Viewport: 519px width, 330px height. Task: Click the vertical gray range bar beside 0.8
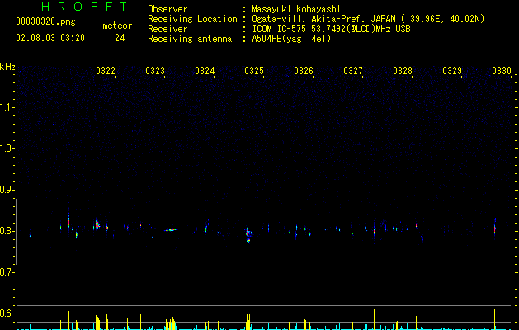coord(16,232)
